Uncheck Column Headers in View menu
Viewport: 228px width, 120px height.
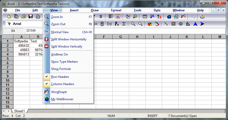pyautogui.click(x=68, y=84)
